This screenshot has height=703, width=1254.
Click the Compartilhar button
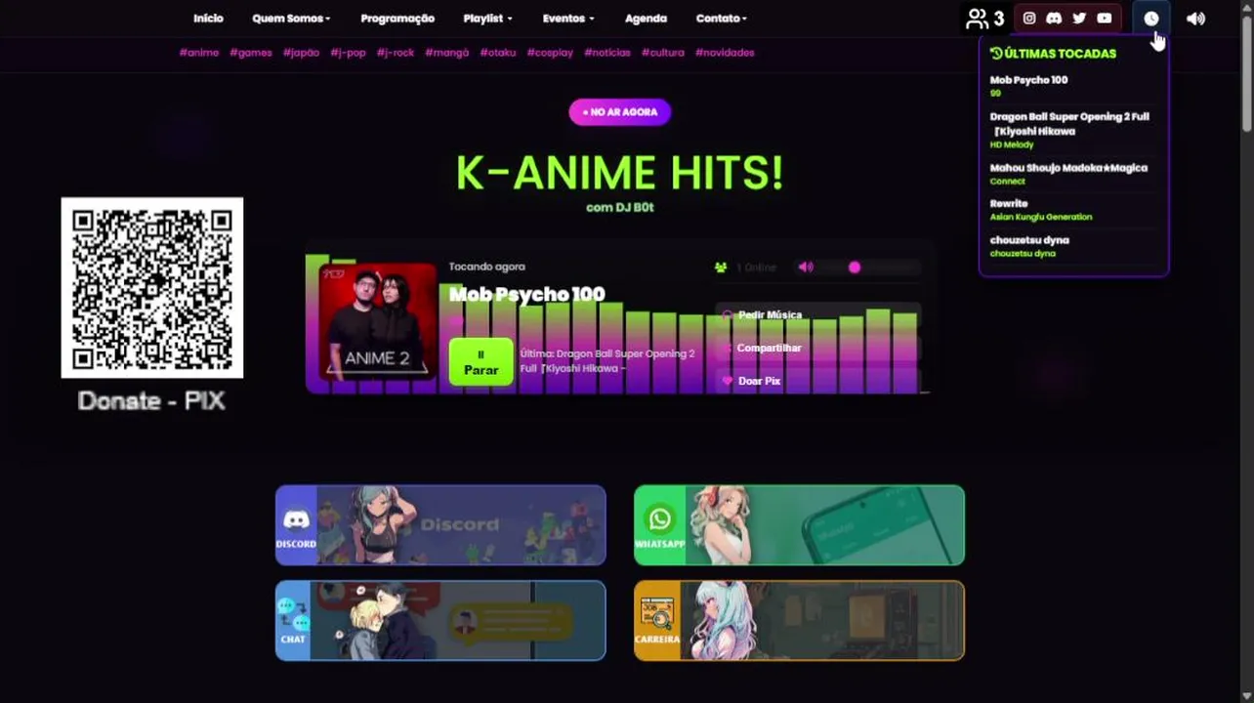(816, 349)
